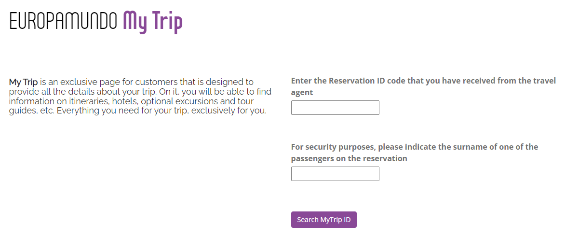Click the word 'agent' under Reservation label
The width and height of the screenshot is (565, 238).
302,92
